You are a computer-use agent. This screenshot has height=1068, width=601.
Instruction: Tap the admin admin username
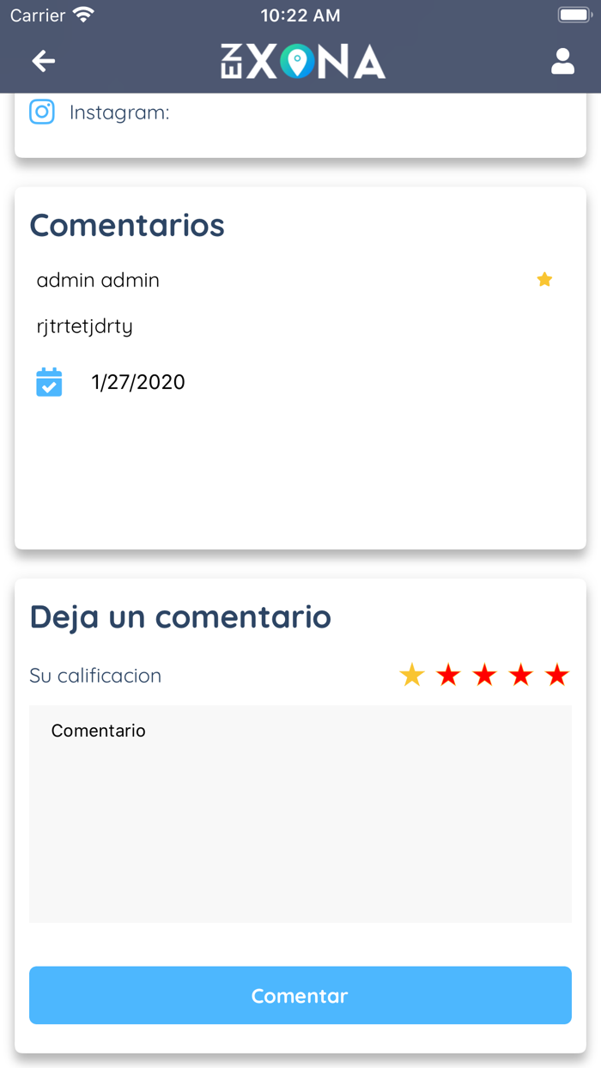tap(98, 280)
